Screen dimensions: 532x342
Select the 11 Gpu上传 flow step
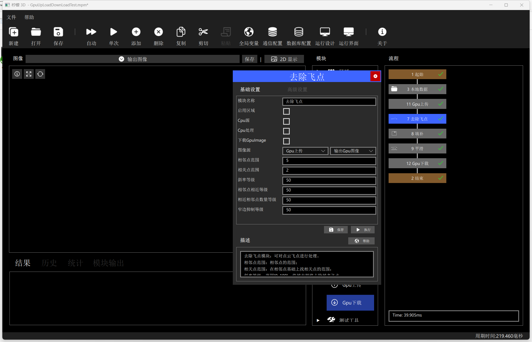point(417,104)
